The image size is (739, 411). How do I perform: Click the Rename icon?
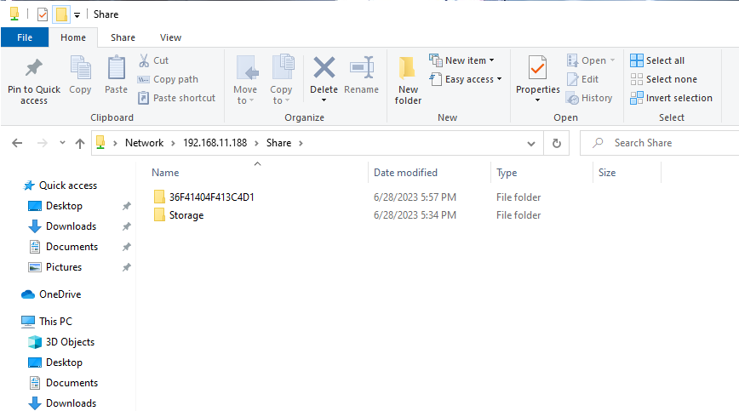(362, 67)
